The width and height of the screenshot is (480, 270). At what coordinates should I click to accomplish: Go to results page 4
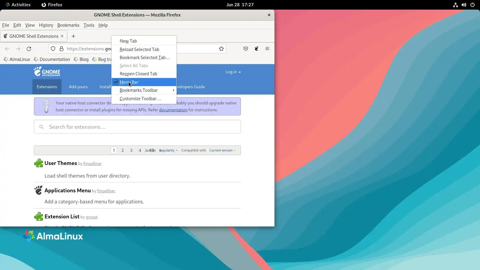[x=140, y=150]
